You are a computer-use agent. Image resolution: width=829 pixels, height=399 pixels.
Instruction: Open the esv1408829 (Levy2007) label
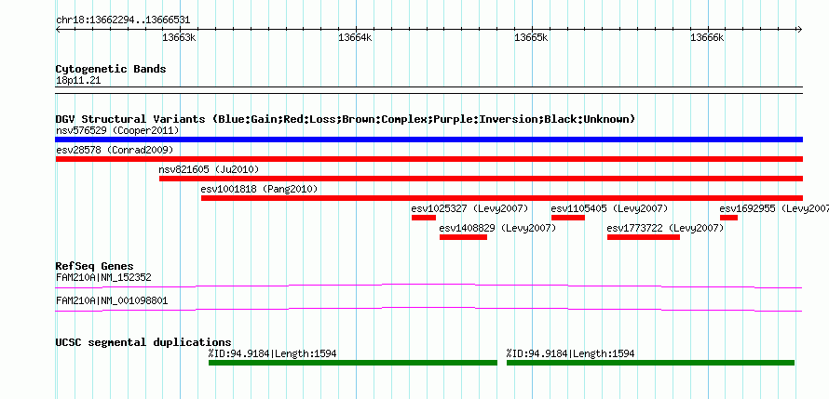497,228
